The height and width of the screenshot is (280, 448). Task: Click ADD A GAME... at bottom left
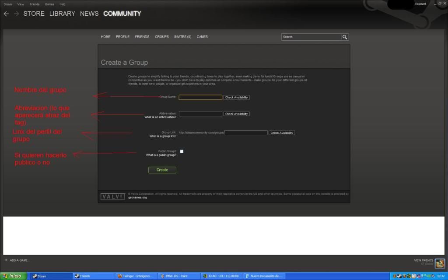(19, 260)
